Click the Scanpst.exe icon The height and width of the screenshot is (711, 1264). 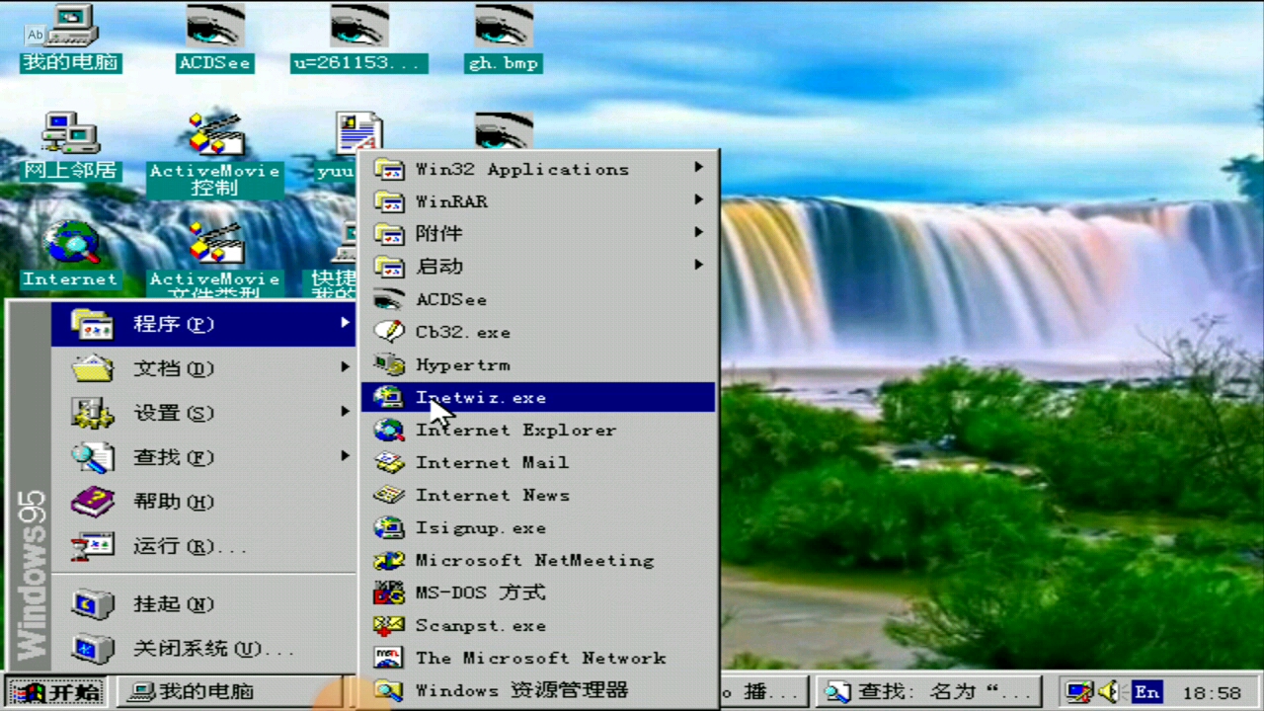tap(389, 625)
